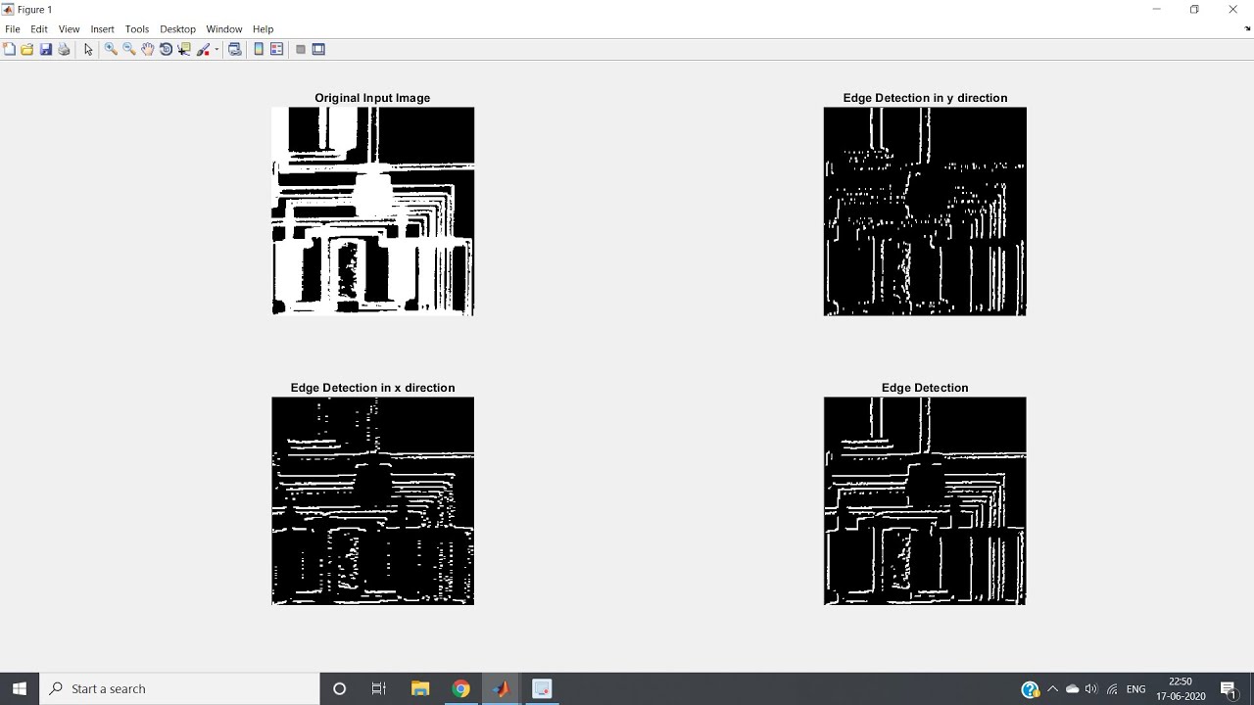Click the MATLAB icon in title bar

[9, 9]
